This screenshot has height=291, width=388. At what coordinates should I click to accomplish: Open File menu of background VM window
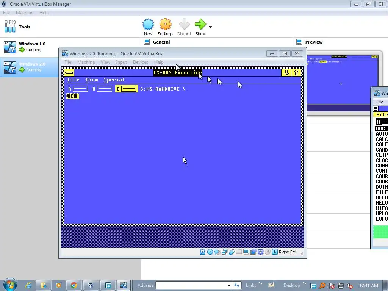(x=380, y=102)
